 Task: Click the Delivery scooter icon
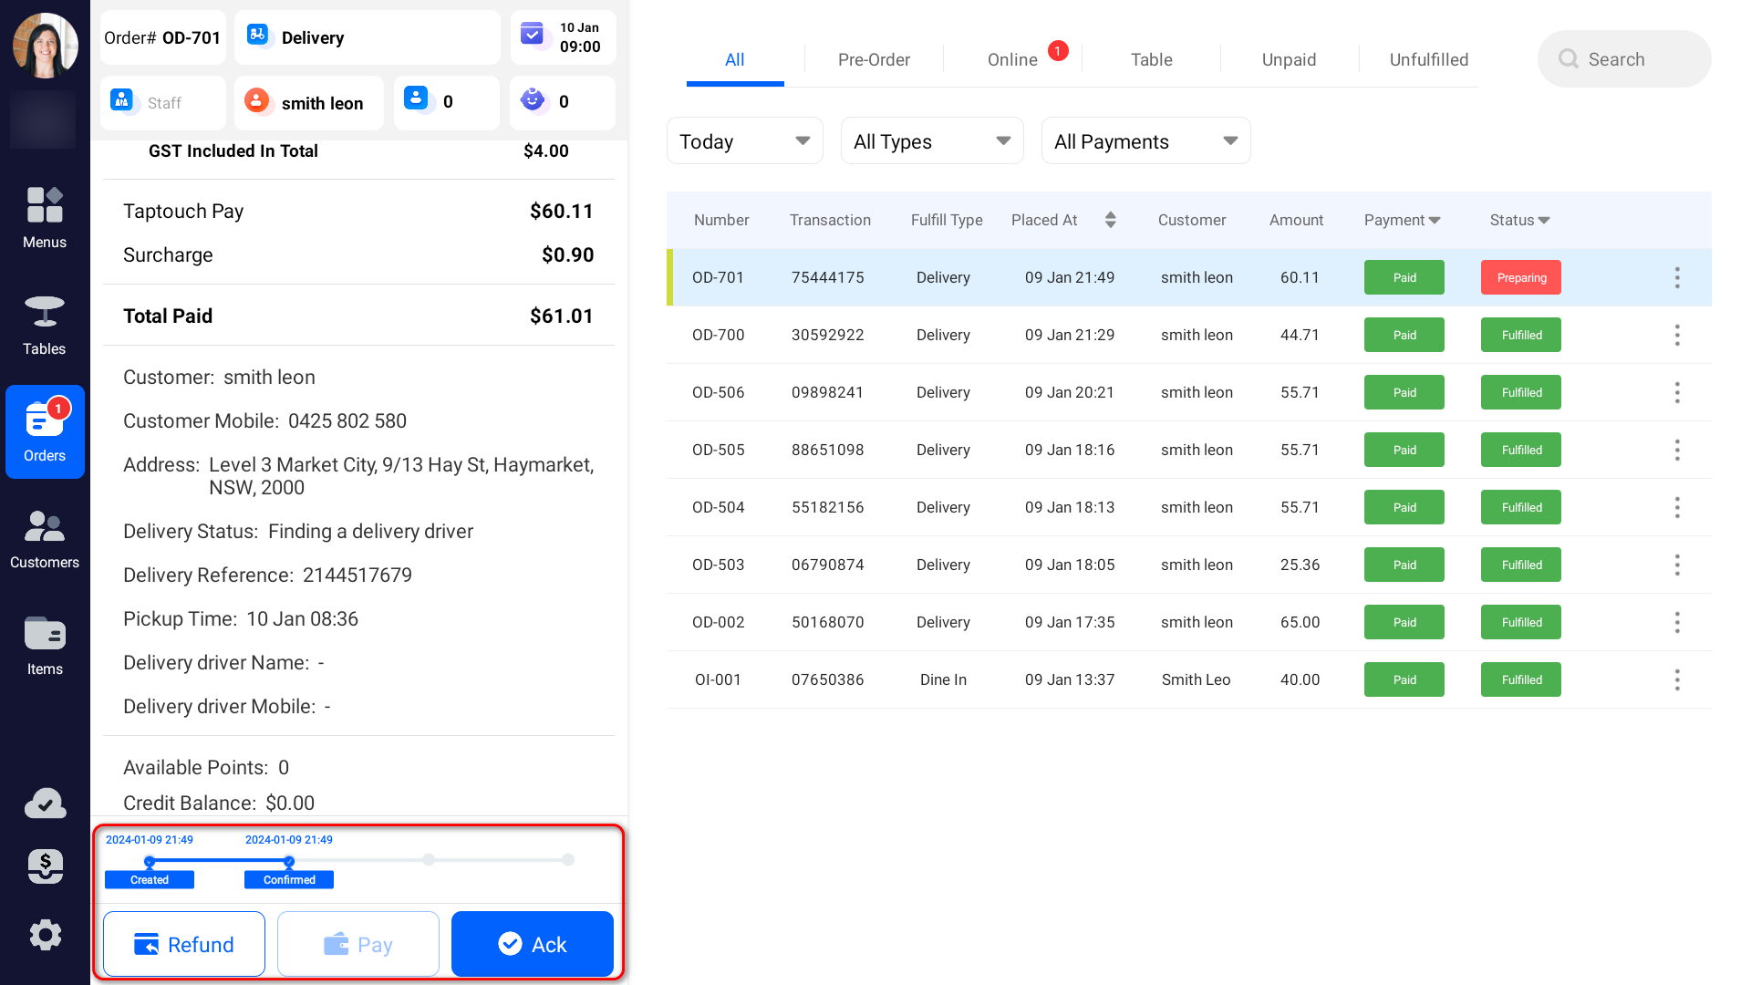click(x=258, y=36)
